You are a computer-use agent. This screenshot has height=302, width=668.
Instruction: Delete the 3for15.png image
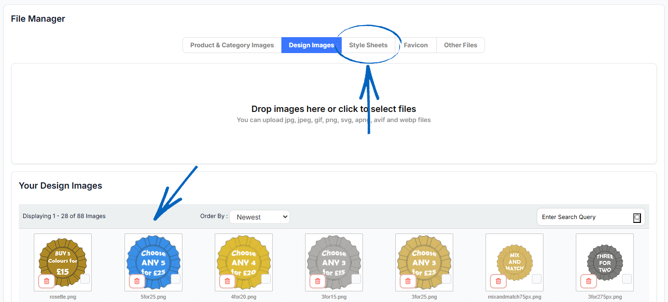point(318,281)
